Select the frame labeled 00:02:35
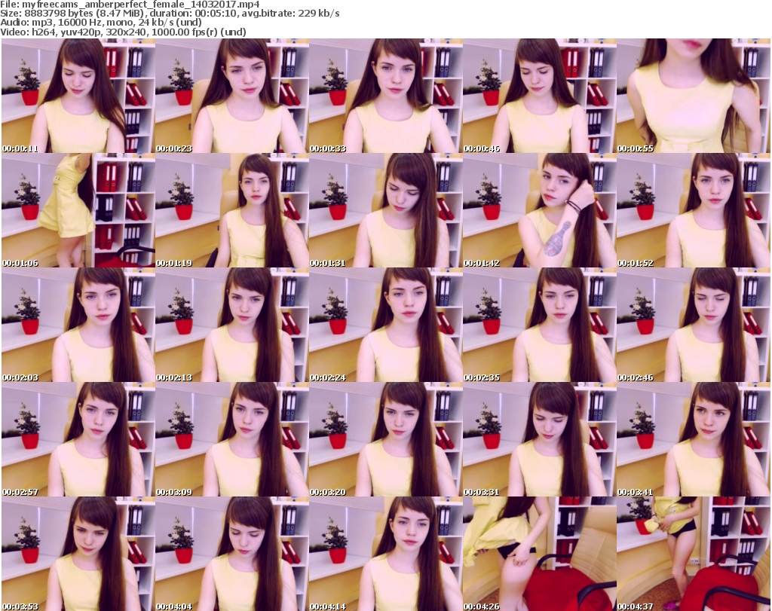Image resolution: width=772 pixels, height=611 pixels. pos(540,325)
